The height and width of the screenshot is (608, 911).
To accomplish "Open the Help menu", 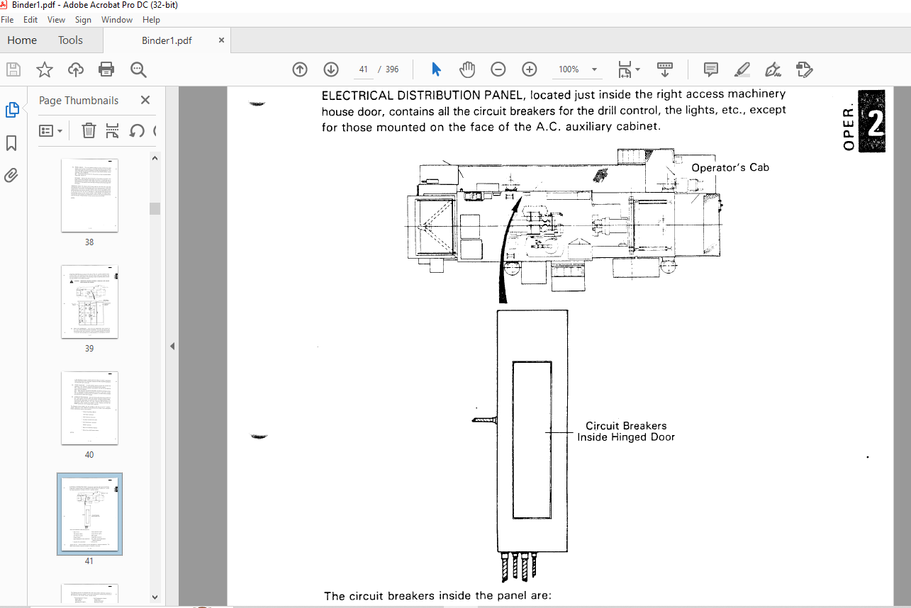I will click(x=151, y=20).
